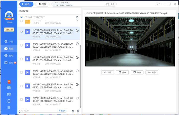Switch to the 云盘 sidebar tab
Viewport: 179px width, 115px height.
9,48
